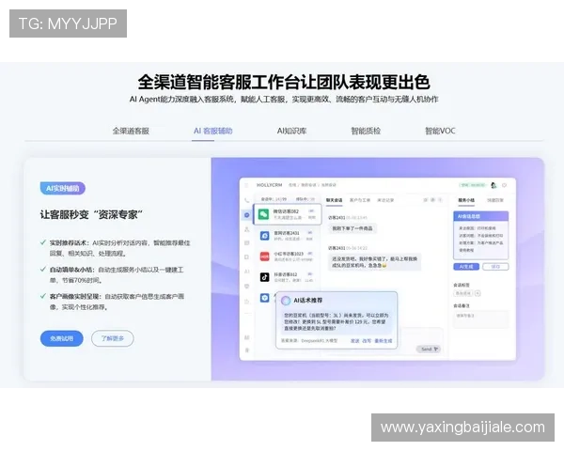
Task: Click the user avatar in the HOLLYCRM header
Action: (x=493, y=185)
